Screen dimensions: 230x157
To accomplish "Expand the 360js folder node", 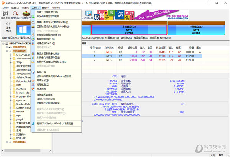I will coord(11,63).
